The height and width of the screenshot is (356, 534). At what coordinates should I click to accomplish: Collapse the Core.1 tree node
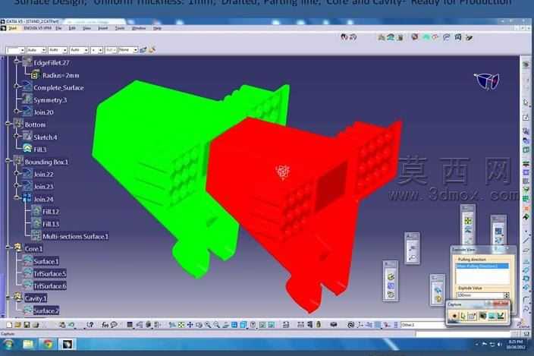coord(8,248)
